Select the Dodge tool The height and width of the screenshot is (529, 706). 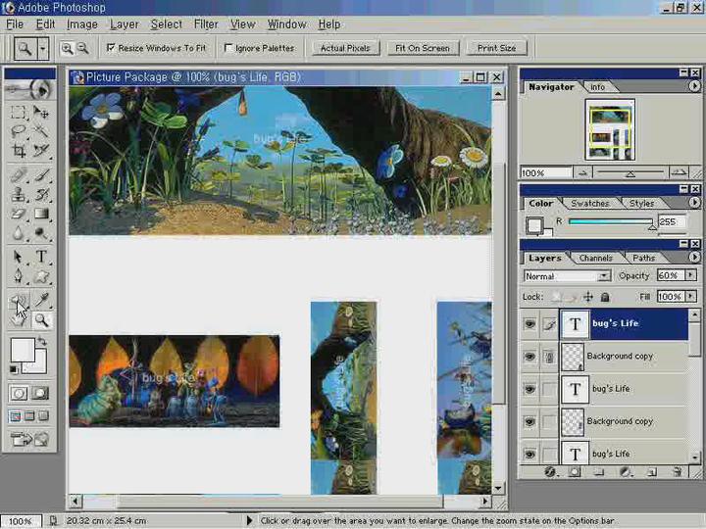[41, 232]
